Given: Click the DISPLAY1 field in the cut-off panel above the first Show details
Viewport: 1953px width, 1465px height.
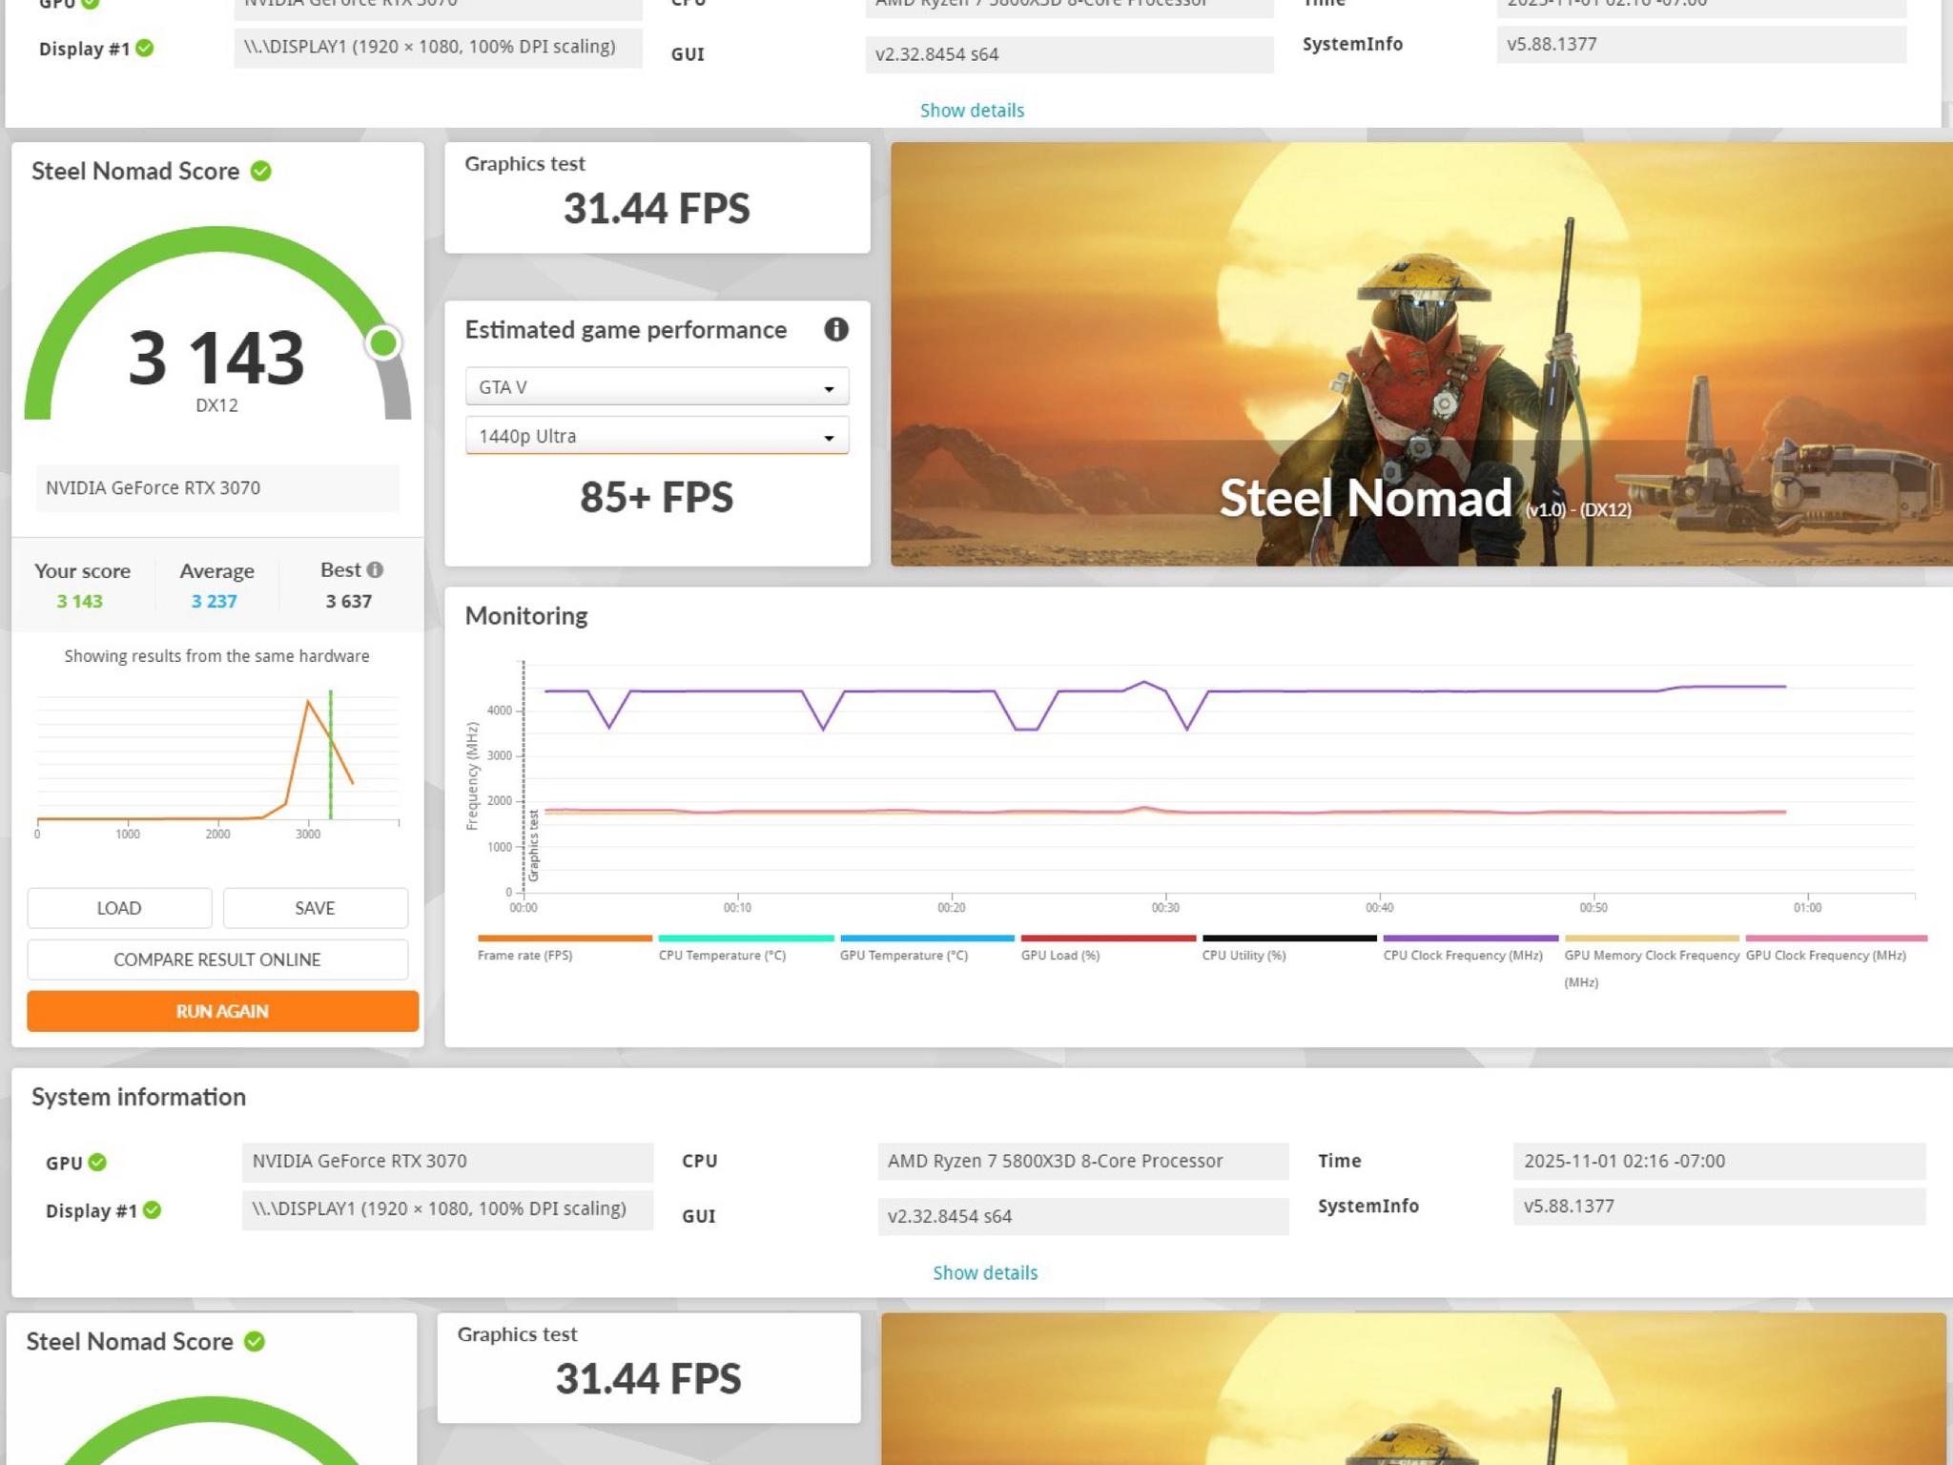Looking at the screenshot, I should 438,47.
